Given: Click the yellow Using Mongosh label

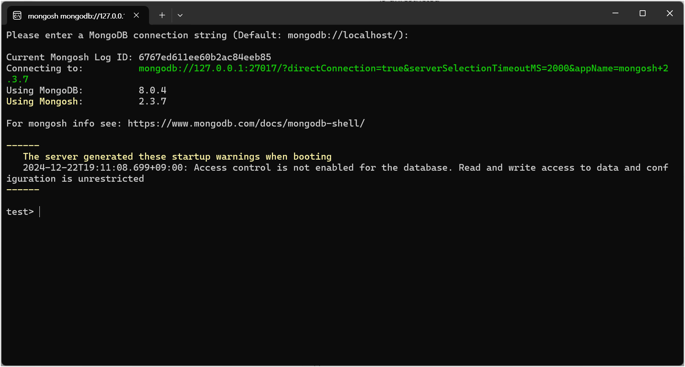Looking at the screenshot, I should click(45, 101).
